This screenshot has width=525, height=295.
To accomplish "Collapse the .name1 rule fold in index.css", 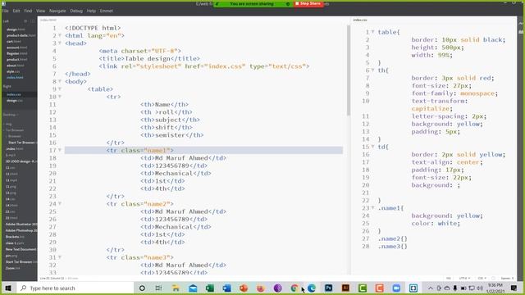I will [372, 208].
